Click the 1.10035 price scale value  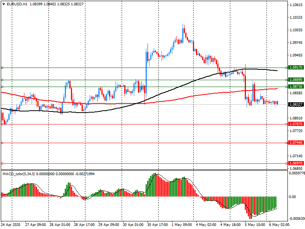pos(296,30)
